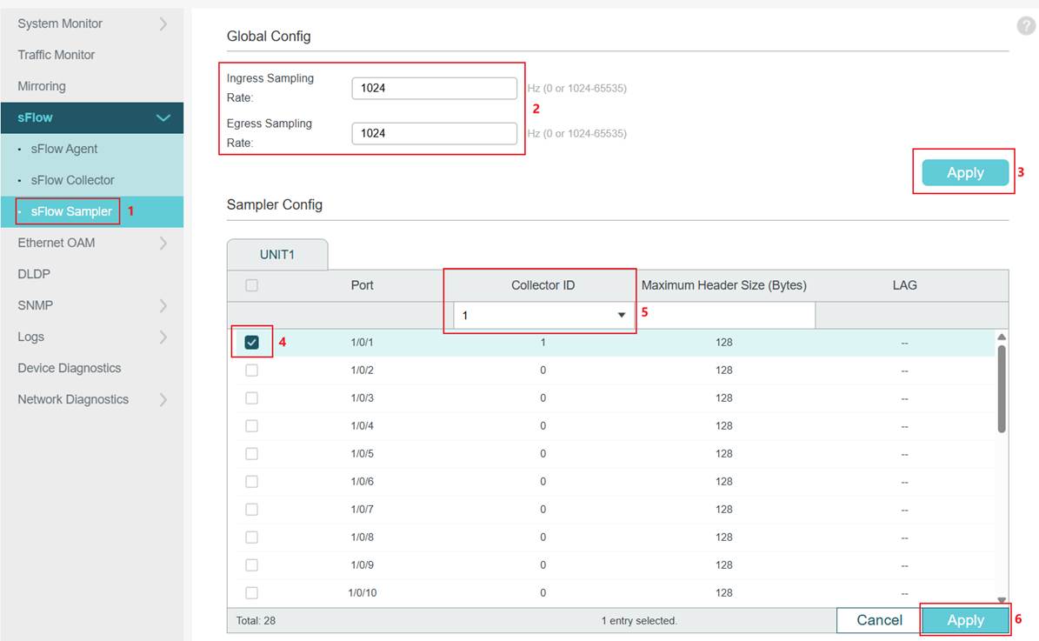Click the port table vertical scrollbar thumb
The image size is (1039, 641).
[x=1002, y=389]
